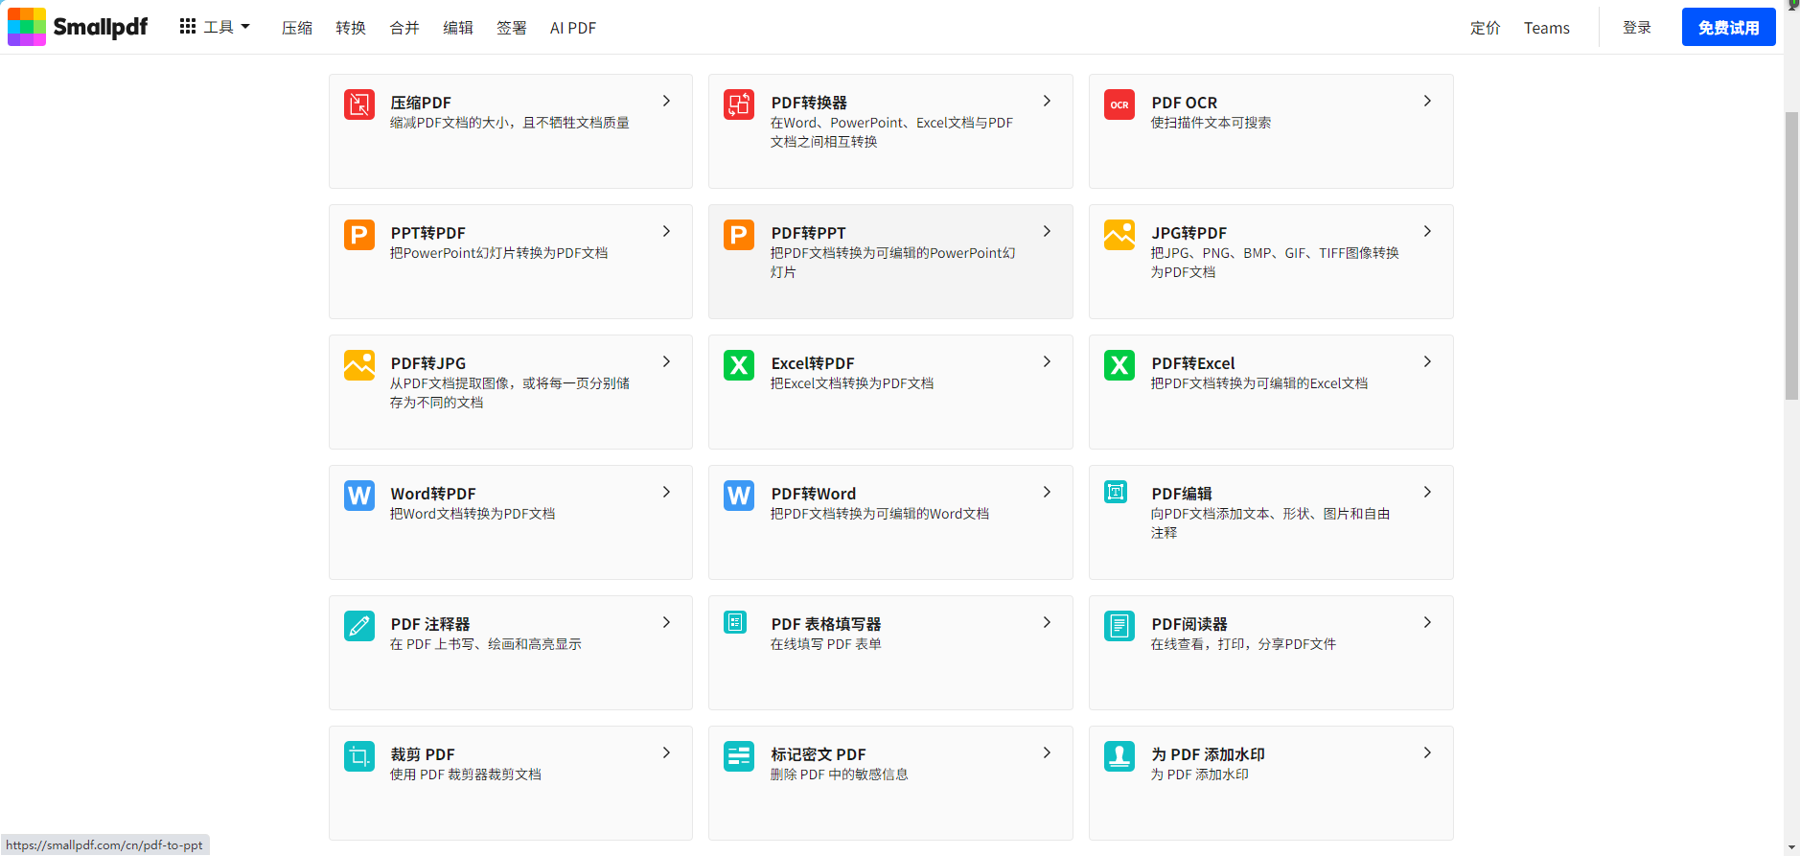Open the AI PDF menu item
Viewport: 1800px width, 856px height.
coord(573,28)
